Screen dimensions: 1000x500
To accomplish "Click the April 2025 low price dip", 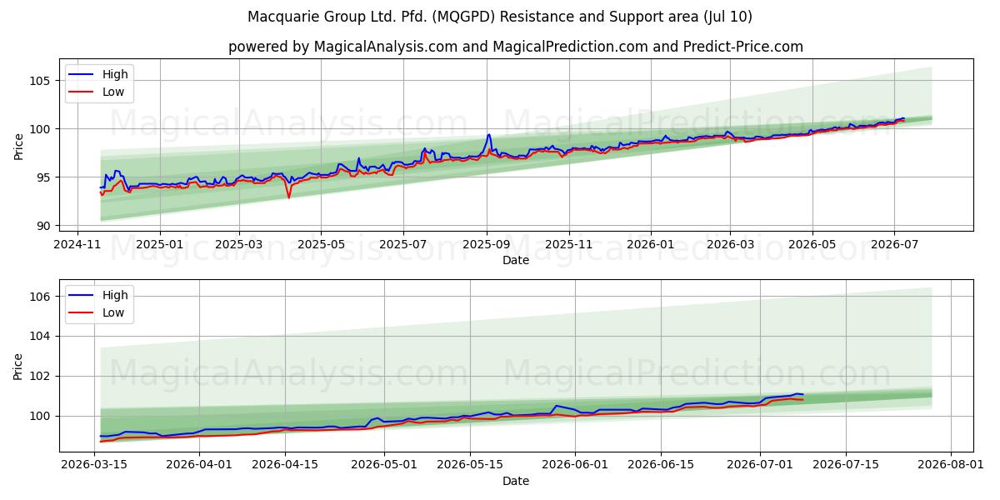I will pyautogui.click(x=288, y=197).
